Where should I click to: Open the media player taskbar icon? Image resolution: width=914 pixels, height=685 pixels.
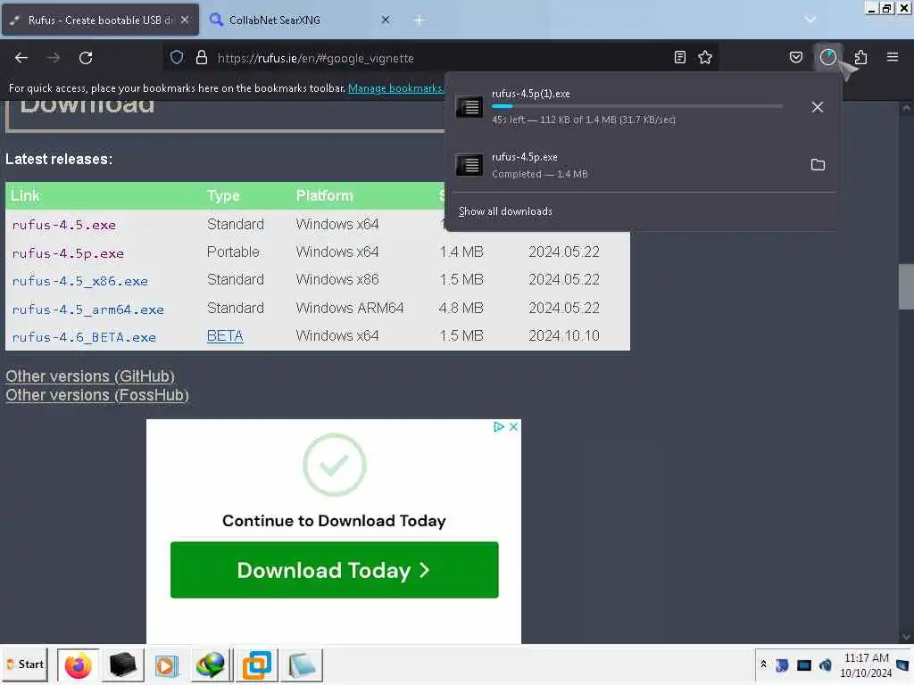tap(166, 665)
